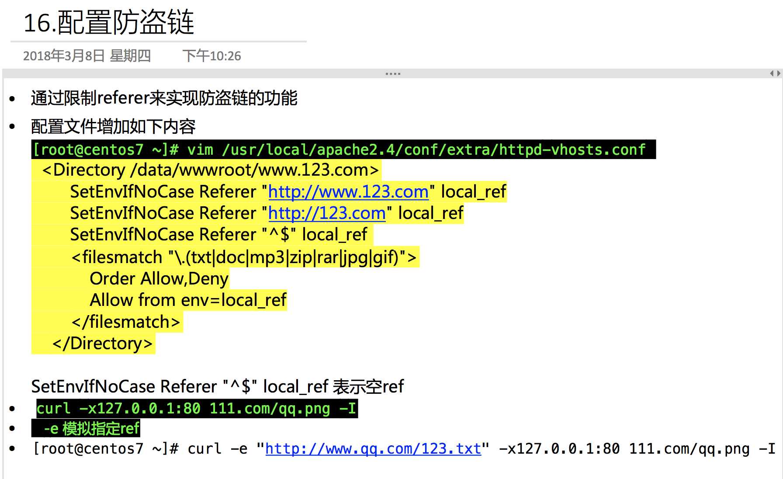This screenshot has height=479, width=783.
Task: Click the closing </Directory> line
Action: pos(102,344)
